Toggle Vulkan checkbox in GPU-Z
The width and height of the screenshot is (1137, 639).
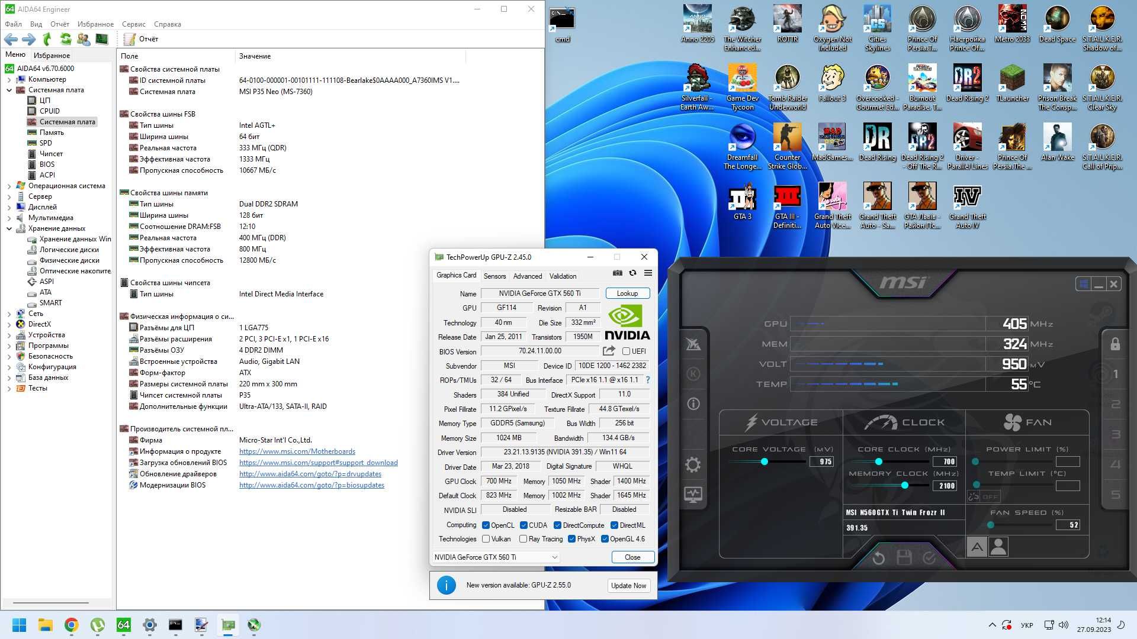coord(486,539)
